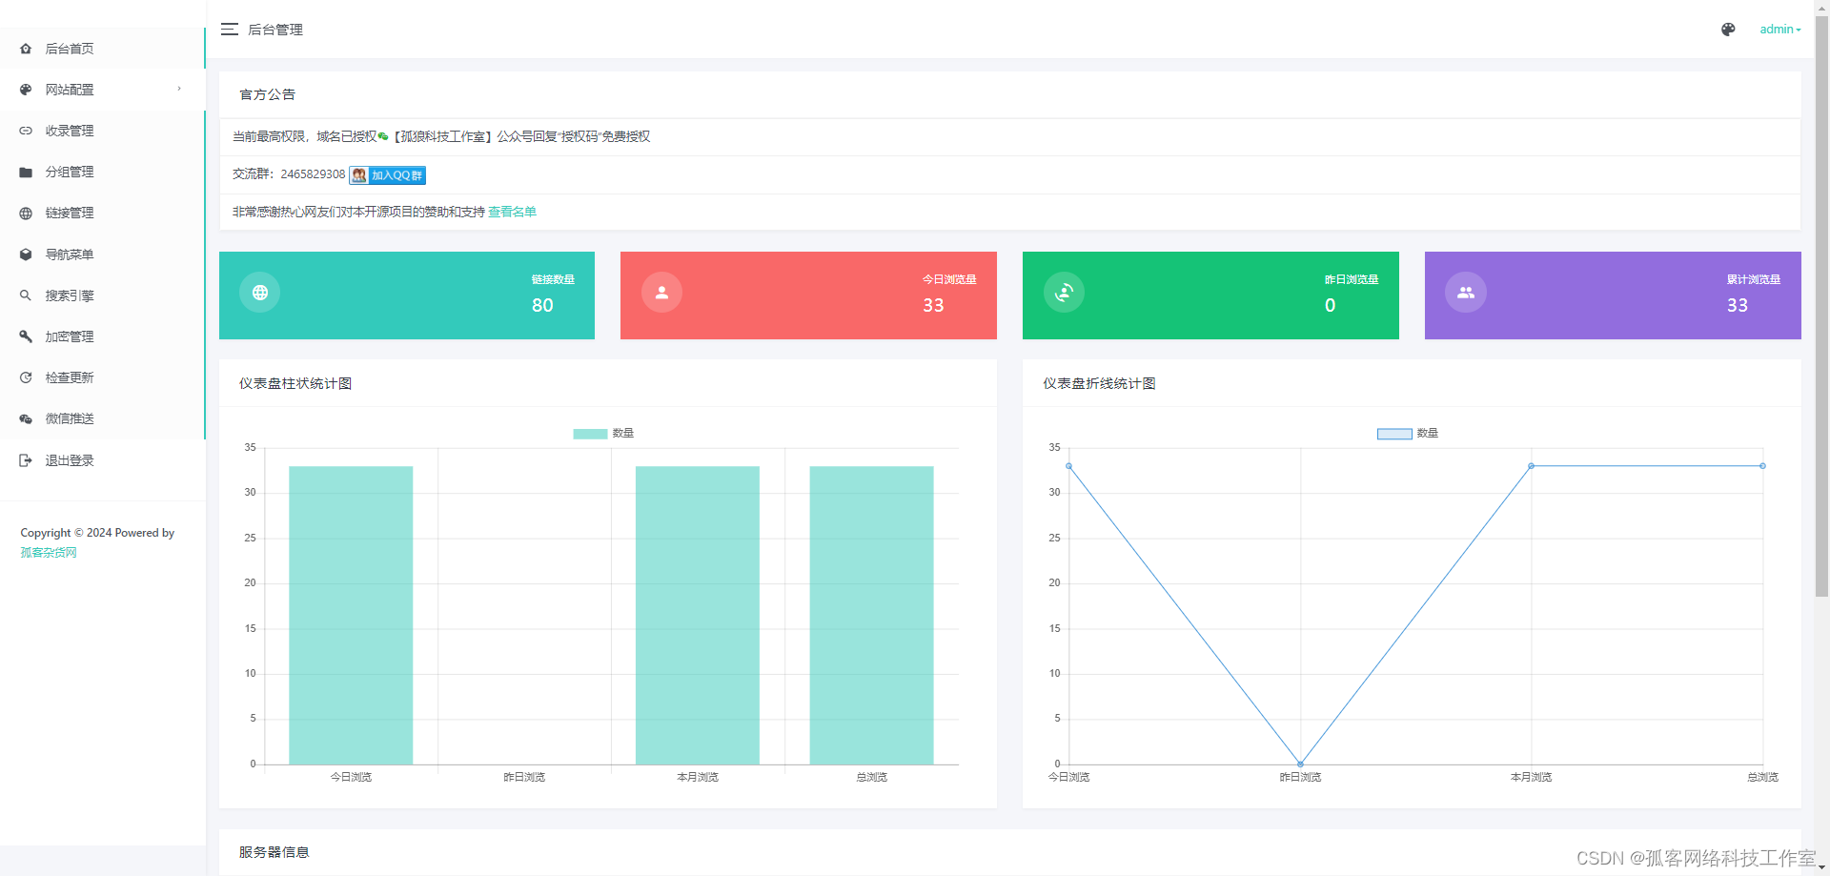The width and height of the screenshot is (1830, 876).
Task: Select 检查更新 menu item
Action: 102,377
